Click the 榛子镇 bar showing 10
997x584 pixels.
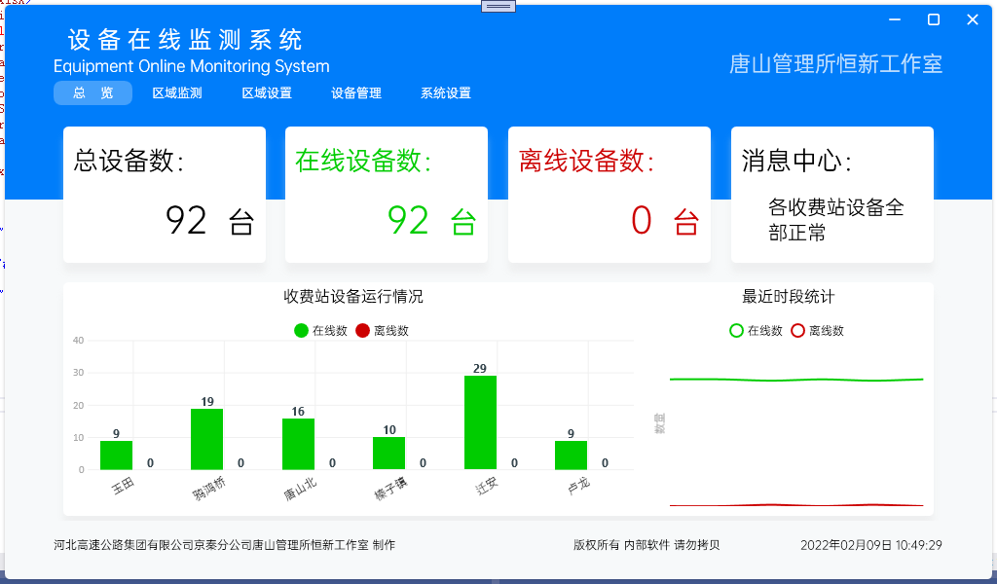[389, 454]
